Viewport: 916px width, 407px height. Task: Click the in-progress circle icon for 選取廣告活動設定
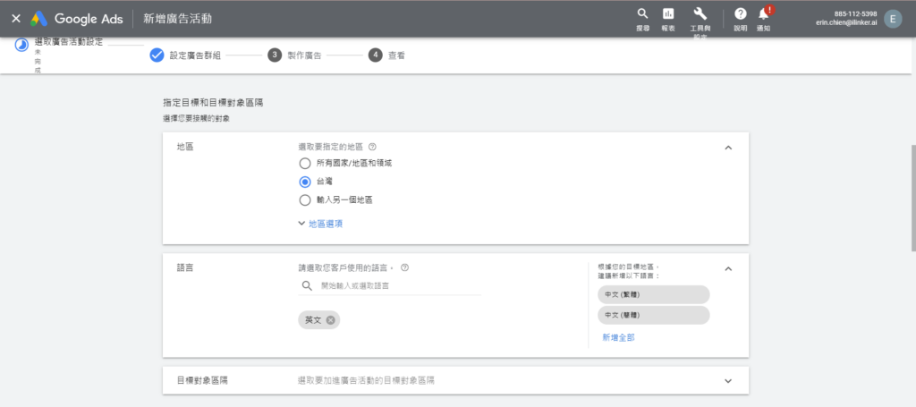coord(21,46)
